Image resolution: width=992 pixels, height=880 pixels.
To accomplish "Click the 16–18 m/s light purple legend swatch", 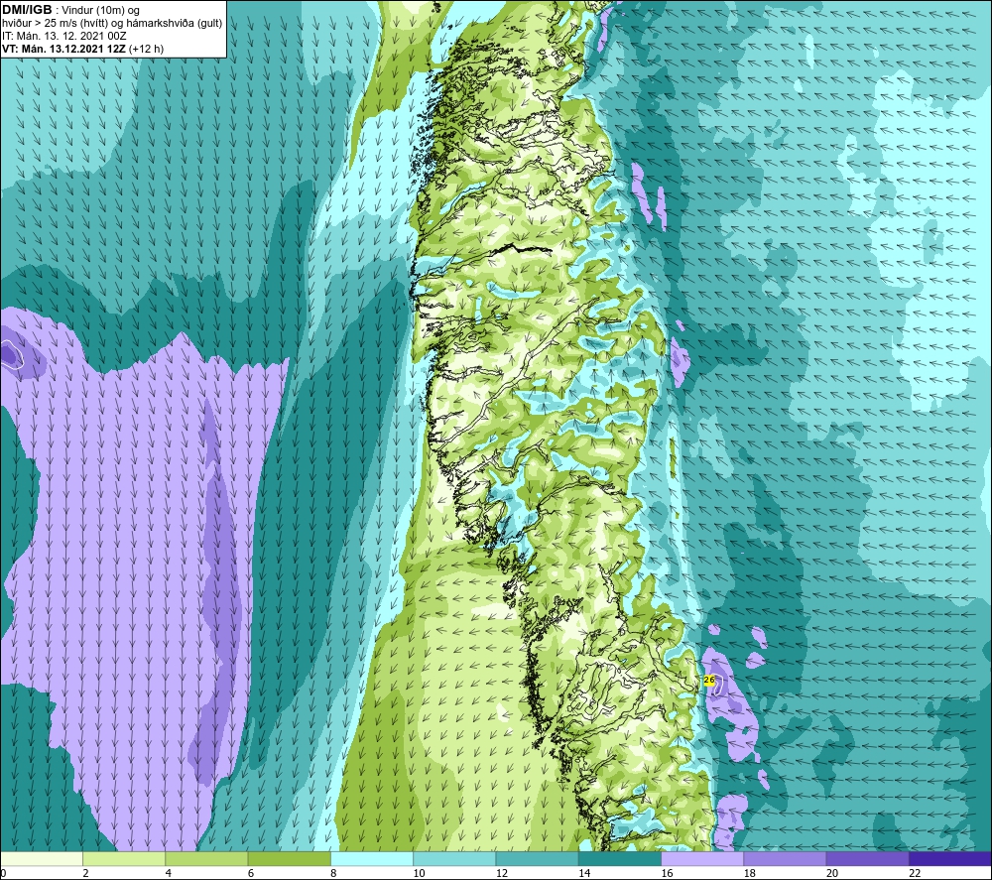I will 702,858.
